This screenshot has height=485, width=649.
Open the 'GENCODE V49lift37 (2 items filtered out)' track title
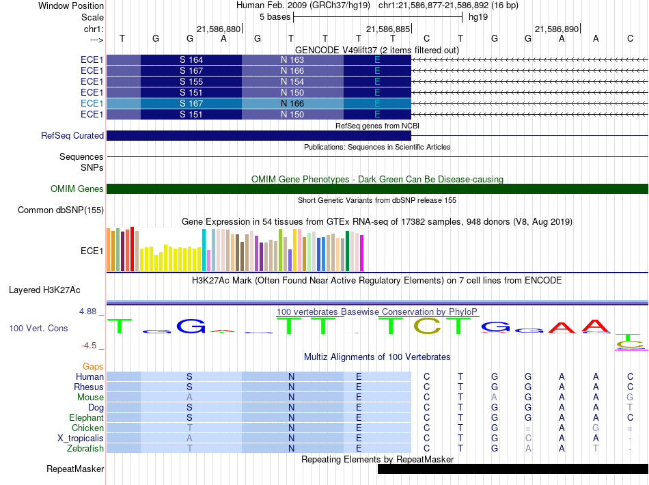pyautogui.click(x=377, y=50)
